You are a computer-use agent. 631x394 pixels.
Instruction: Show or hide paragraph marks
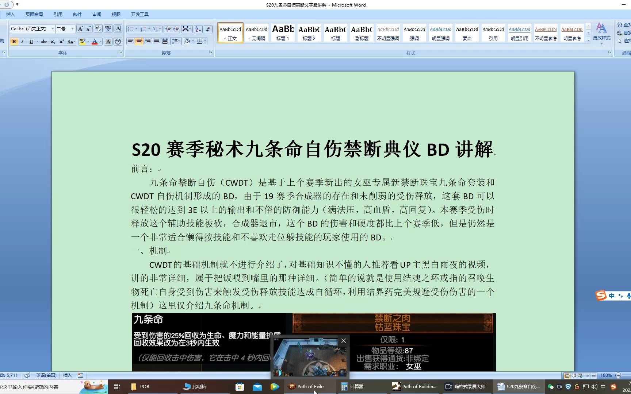tap(208, 29)
